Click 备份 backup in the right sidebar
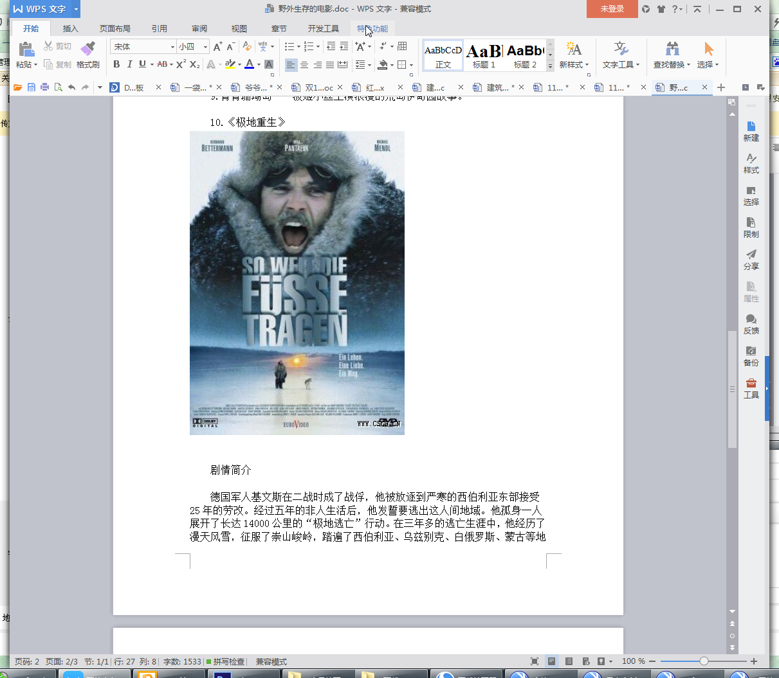 click(751, 356)
